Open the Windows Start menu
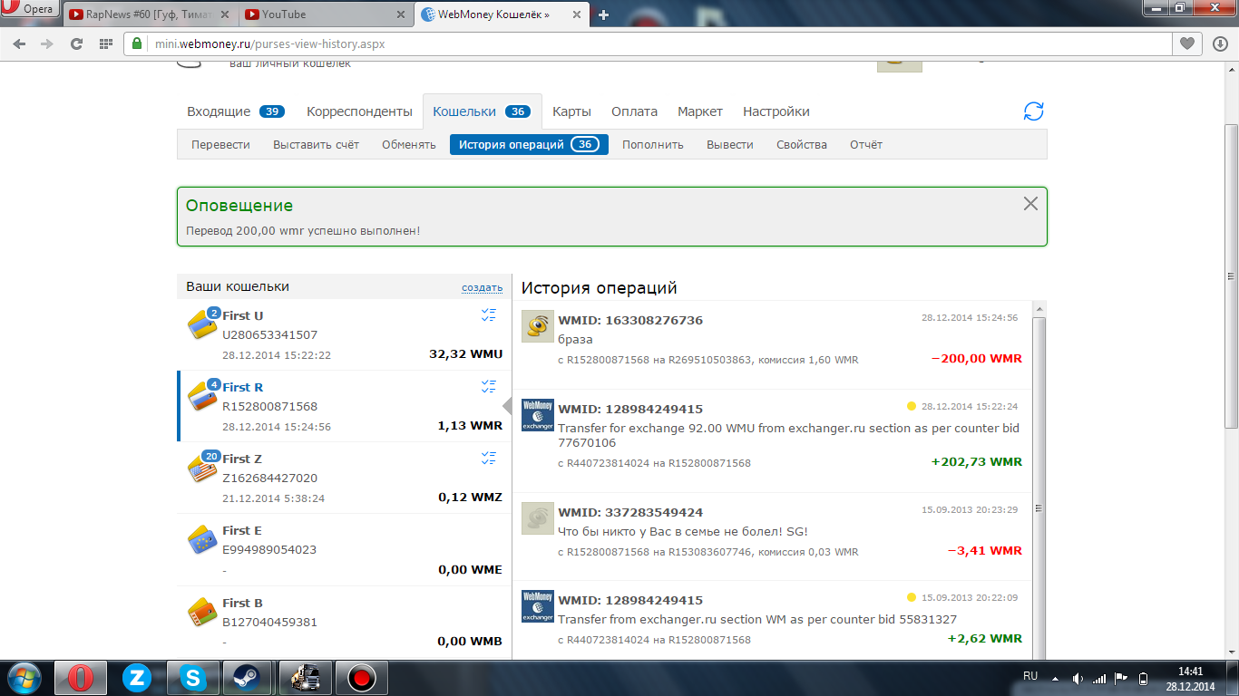 pos(23,678)
